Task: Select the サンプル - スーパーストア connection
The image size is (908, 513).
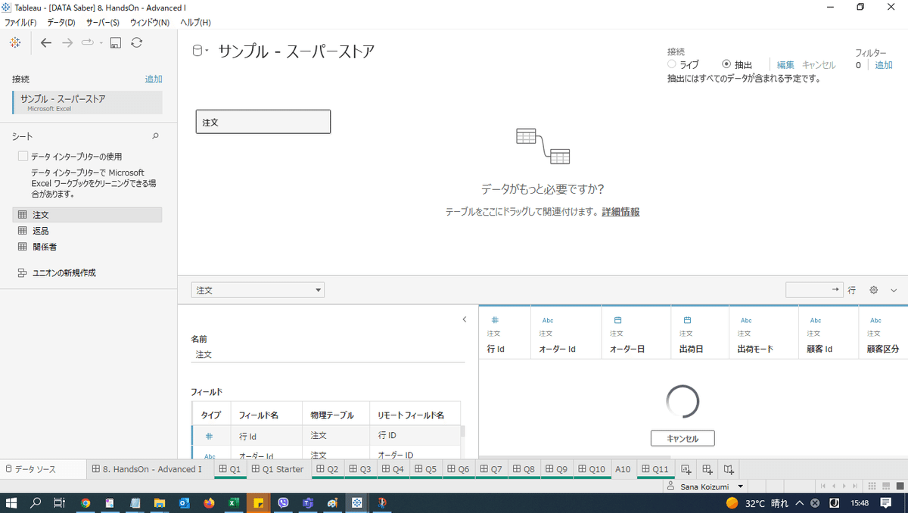Action: [87, 102]
